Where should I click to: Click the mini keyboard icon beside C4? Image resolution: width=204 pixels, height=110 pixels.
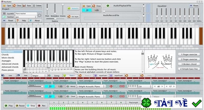[132, 86]
